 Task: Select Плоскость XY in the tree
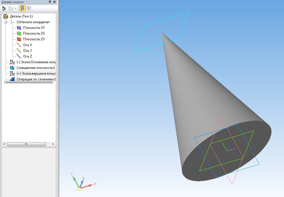34,28
